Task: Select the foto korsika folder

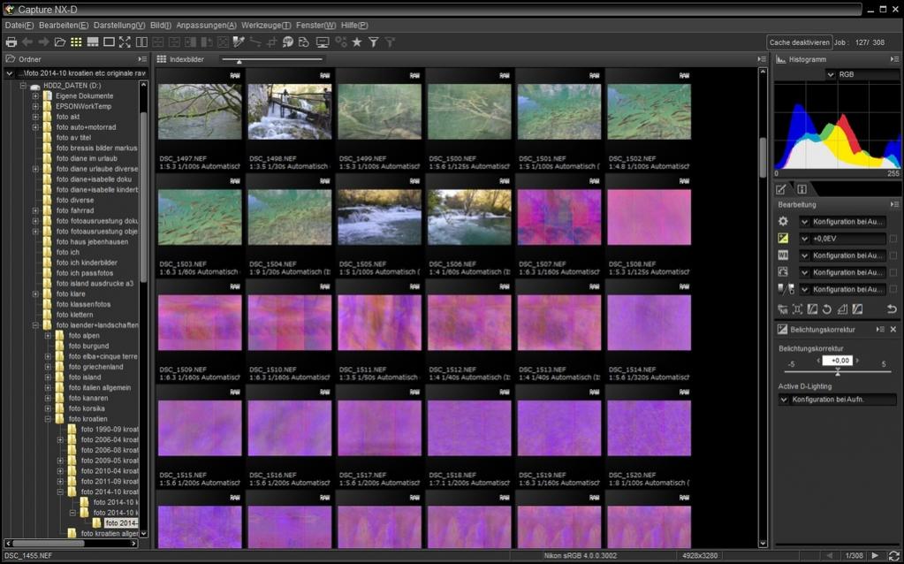Action: [87, 408]
